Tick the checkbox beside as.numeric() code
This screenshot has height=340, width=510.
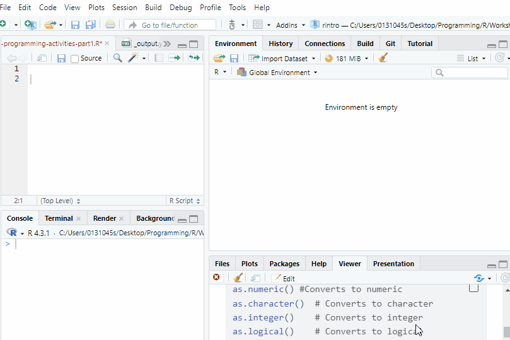coord(473,288)
